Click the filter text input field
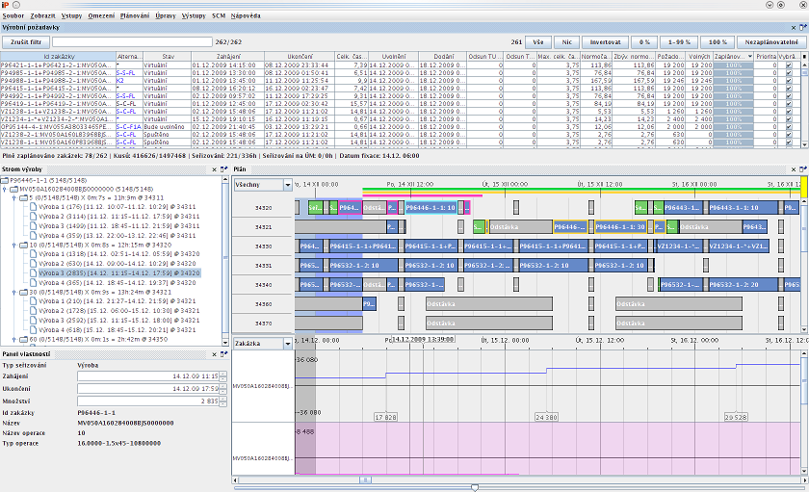This screenshot has width=809, height=492. (132, 42)
